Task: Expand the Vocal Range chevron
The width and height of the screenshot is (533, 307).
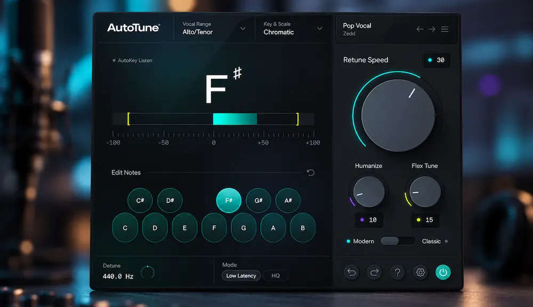Action: click(243, 29)
